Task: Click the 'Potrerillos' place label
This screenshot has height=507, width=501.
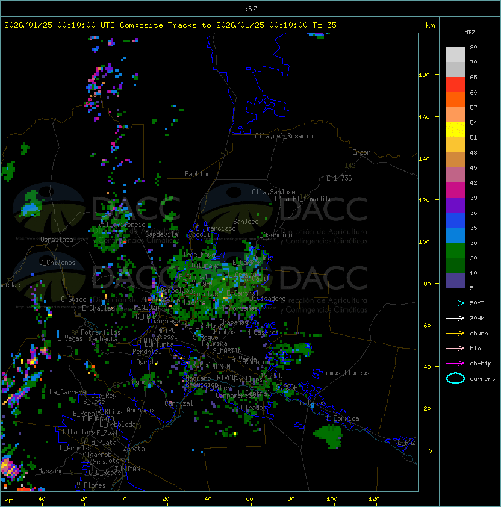Action: [101, 332]
